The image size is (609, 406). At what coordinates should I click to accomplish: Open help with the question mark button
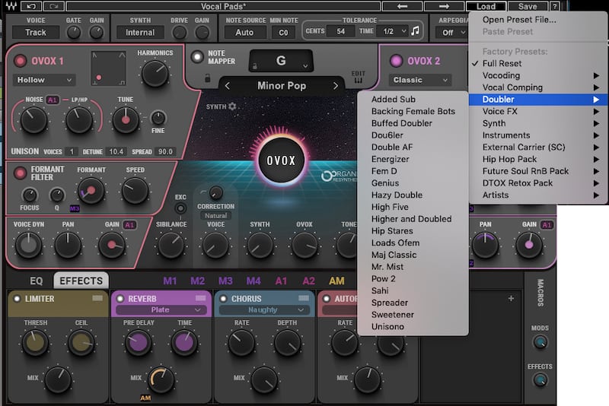pos(555,6)
